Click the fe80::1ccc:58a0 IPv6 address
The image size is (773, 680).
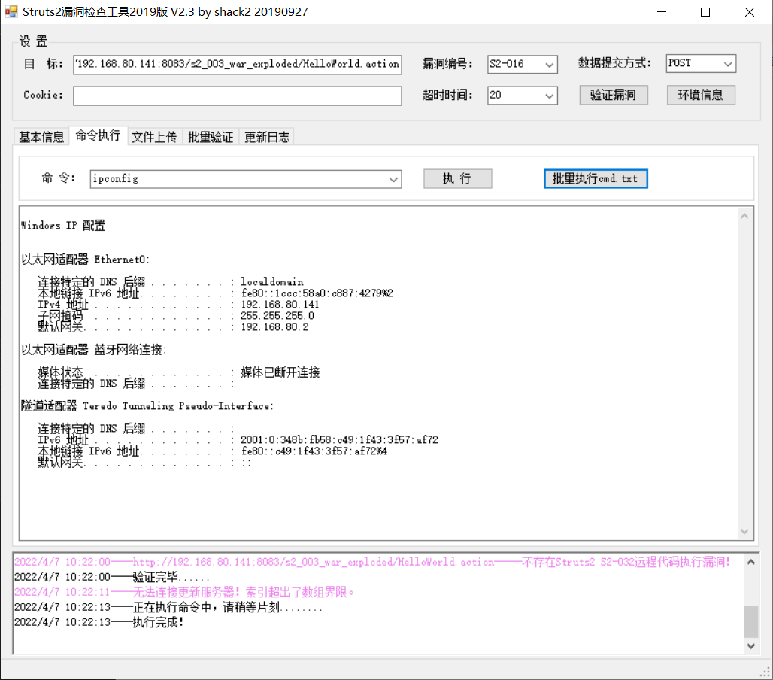[317, 293]
